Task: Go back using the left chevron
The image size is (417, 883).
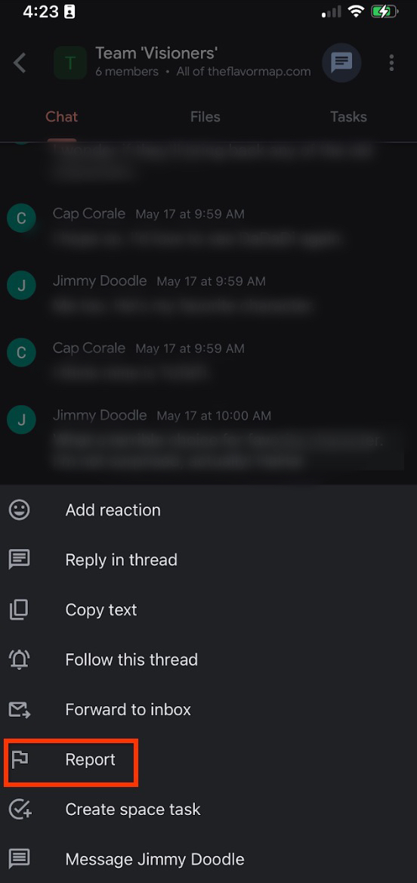Action: [20, 63]
